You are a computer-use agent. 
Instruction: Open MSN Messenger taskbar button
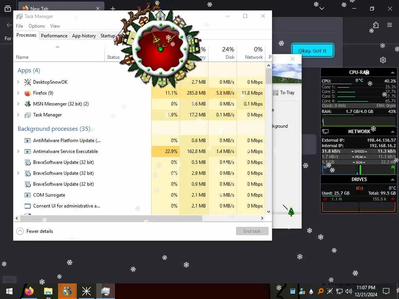pos(67,291)
